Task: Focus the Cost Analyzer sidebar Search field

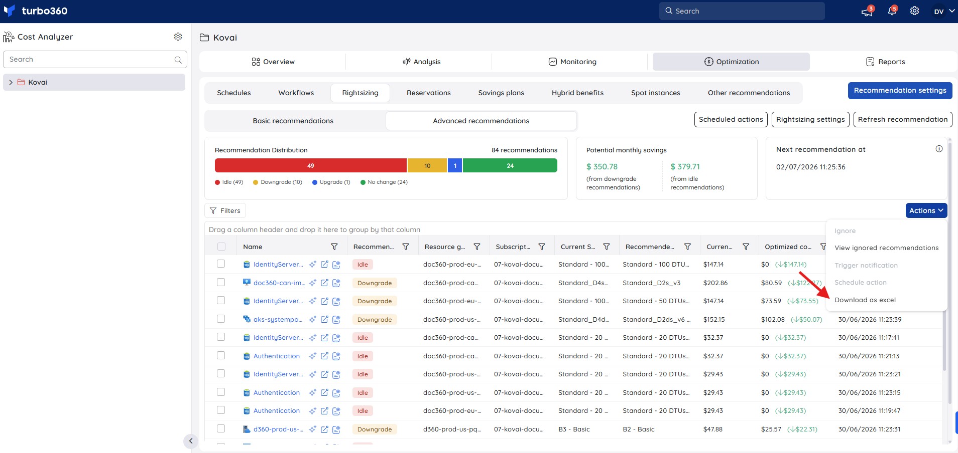Action: pyautogui.click(x=95, y=59)
